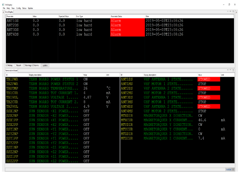Click the update button

45,65
